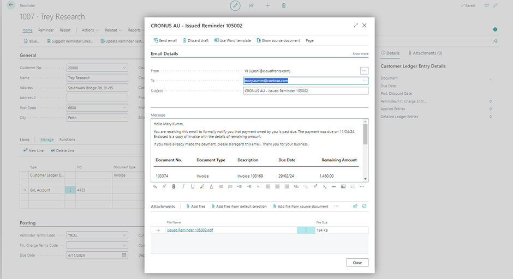Open attachments list in expanded view
Image resolution: width=513 pixels, height=279 pixels.
365,206
